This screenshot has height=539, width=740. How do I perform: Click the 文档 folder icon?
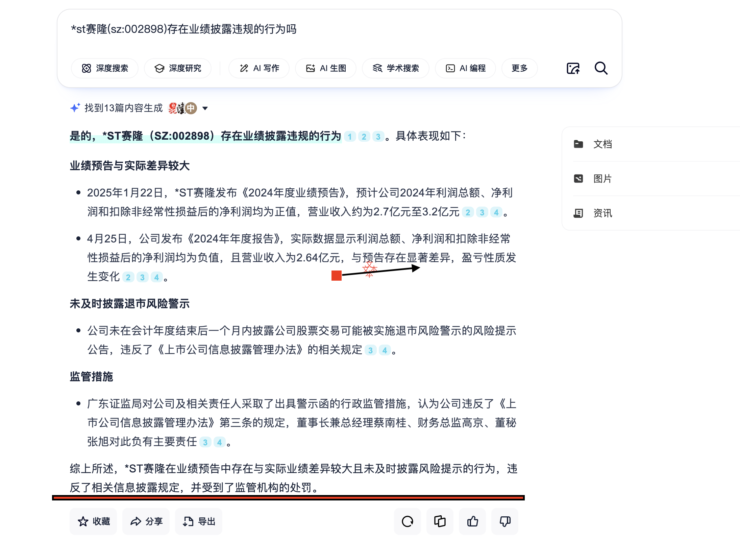pyautogui.click(x=578, y=144)
